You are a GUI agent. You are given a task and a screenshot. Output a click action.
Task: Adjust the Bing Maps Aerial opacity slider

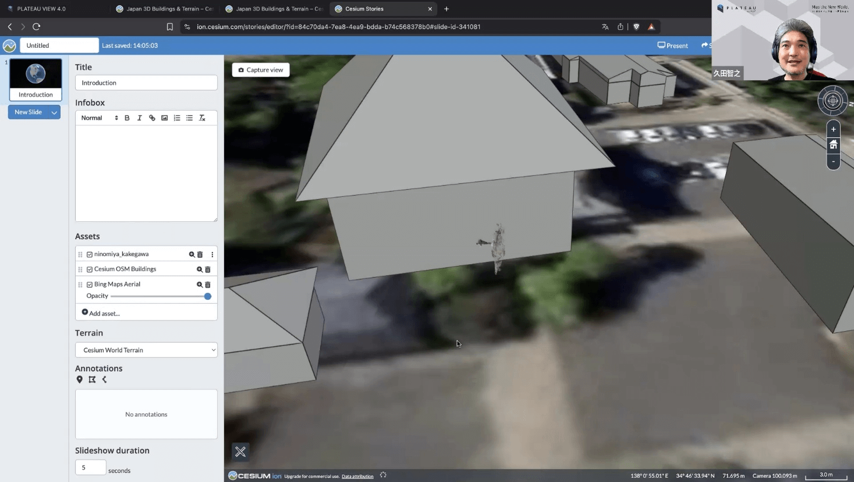[x=207, y=296]
